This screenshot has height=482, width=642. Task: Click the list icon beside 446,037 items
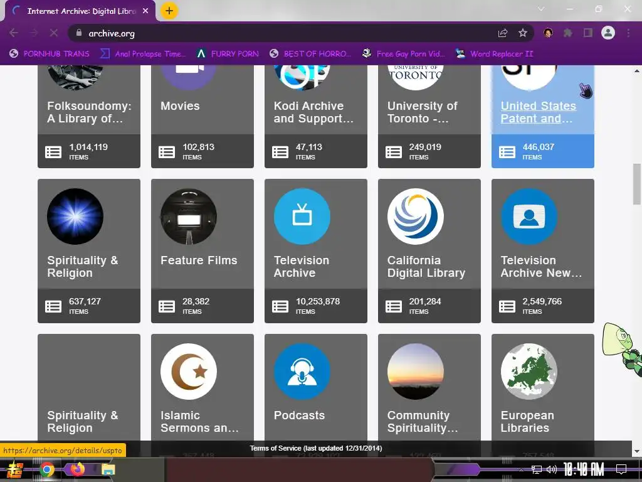pos(507,152)
